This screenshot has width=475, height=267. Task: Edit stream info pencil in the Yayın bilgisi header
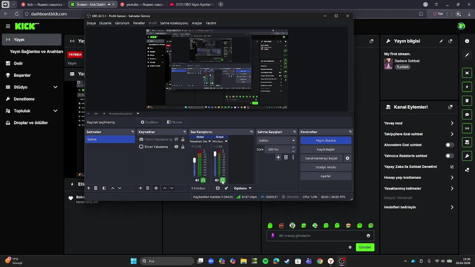pos(441,41)
